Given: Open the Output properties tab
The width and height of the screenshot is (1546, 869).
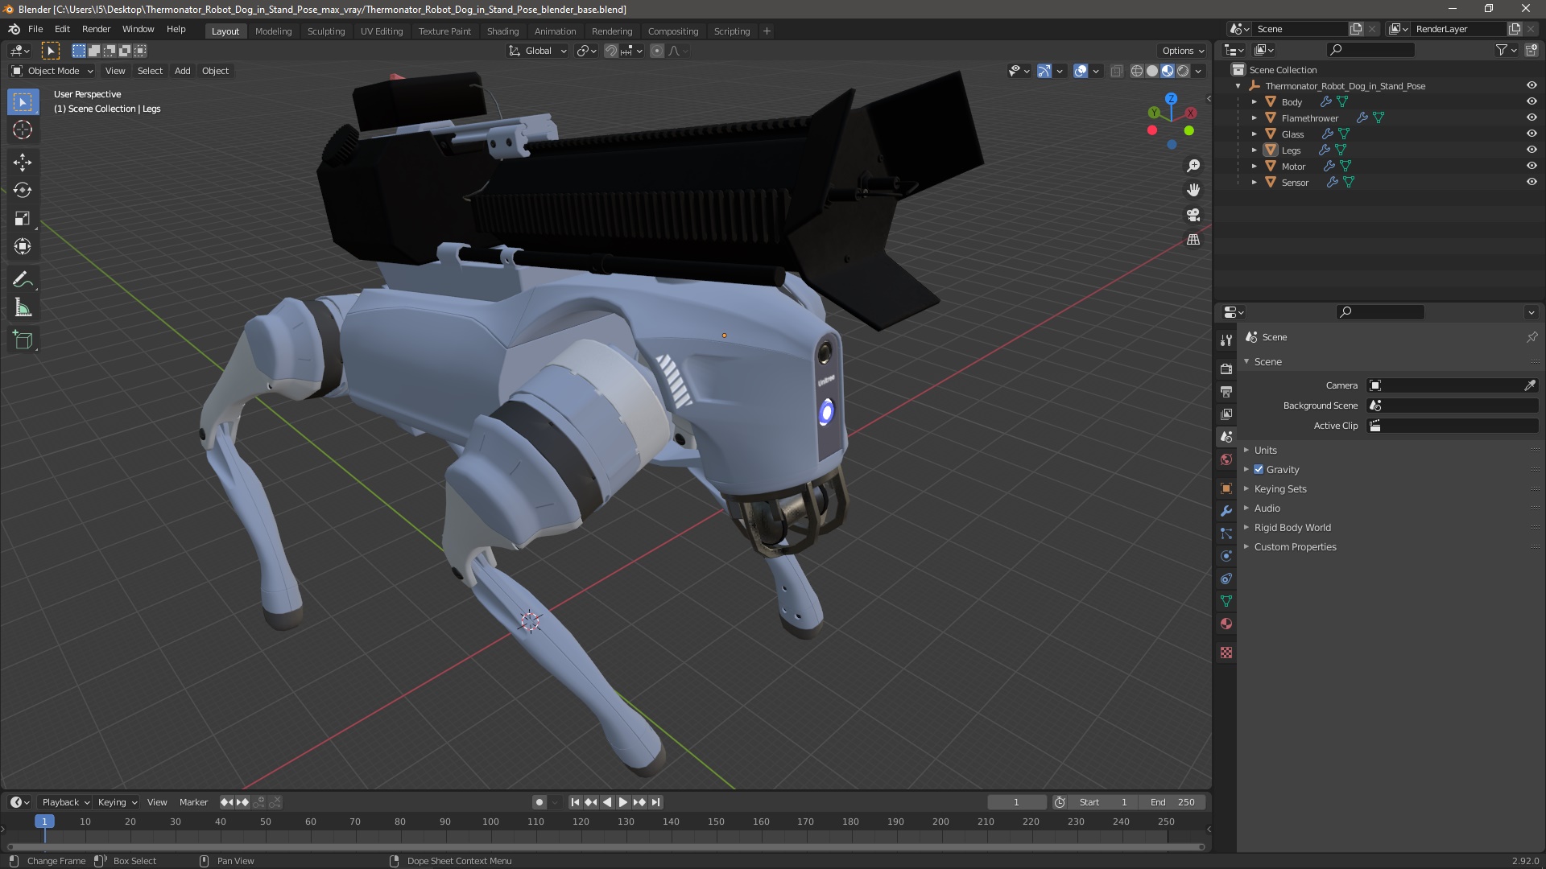Looking at the screenshot, I should click(x=1226, y=391).
